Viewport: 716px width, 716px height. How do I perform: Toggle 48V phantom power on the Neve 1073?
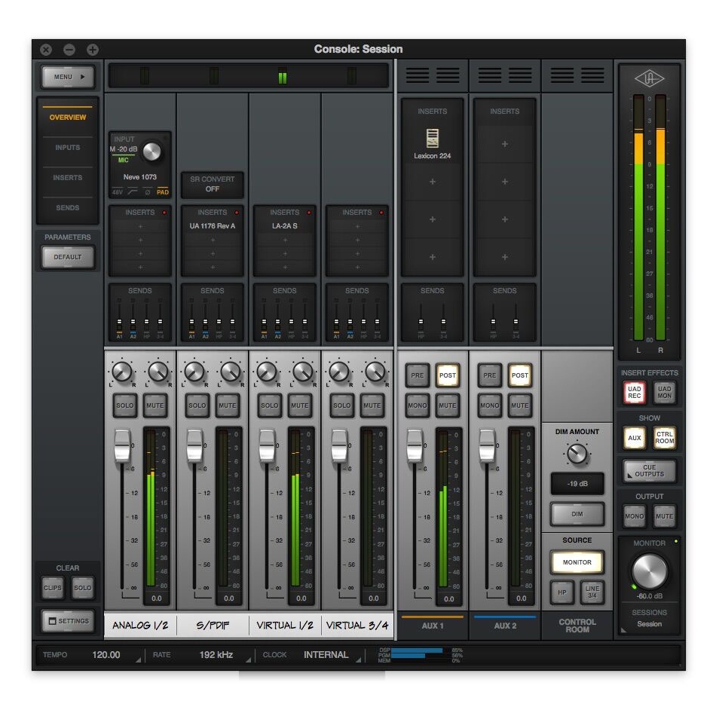[x=117, y=193]
